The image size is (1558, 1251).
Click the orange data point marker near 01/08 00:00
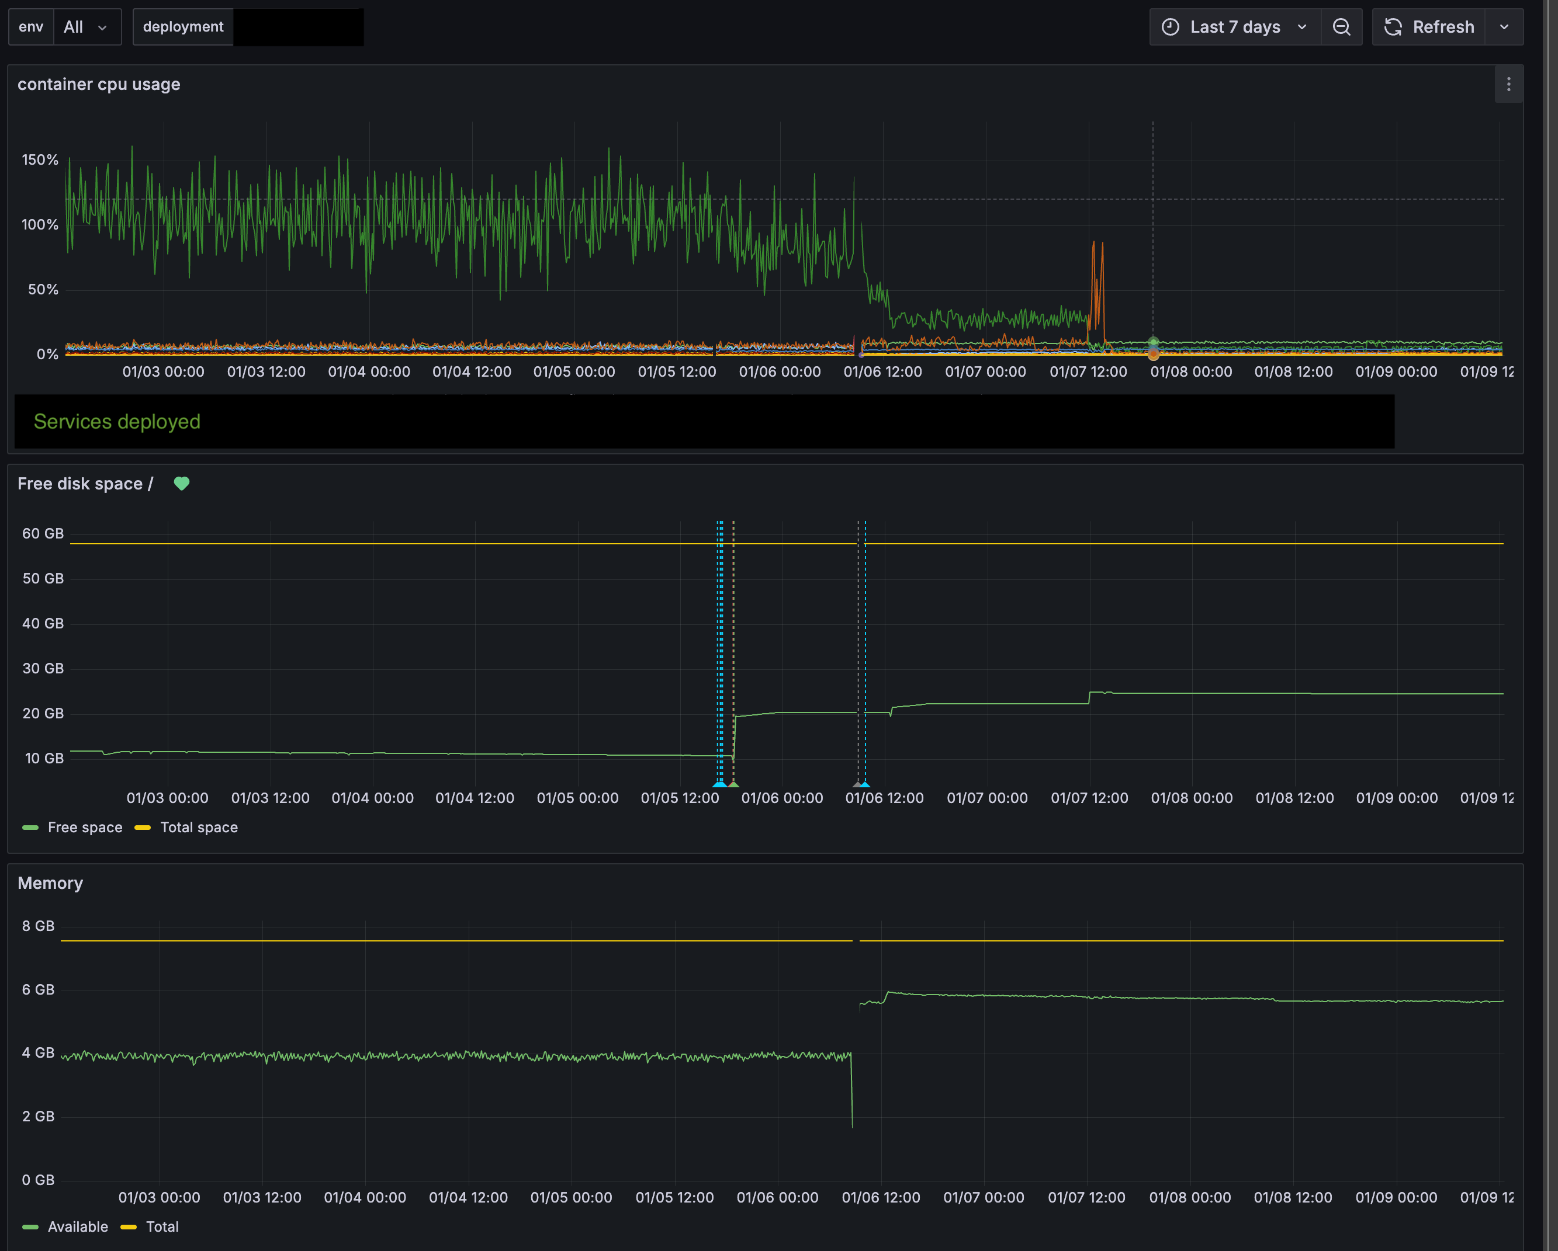click(1152, 354)
